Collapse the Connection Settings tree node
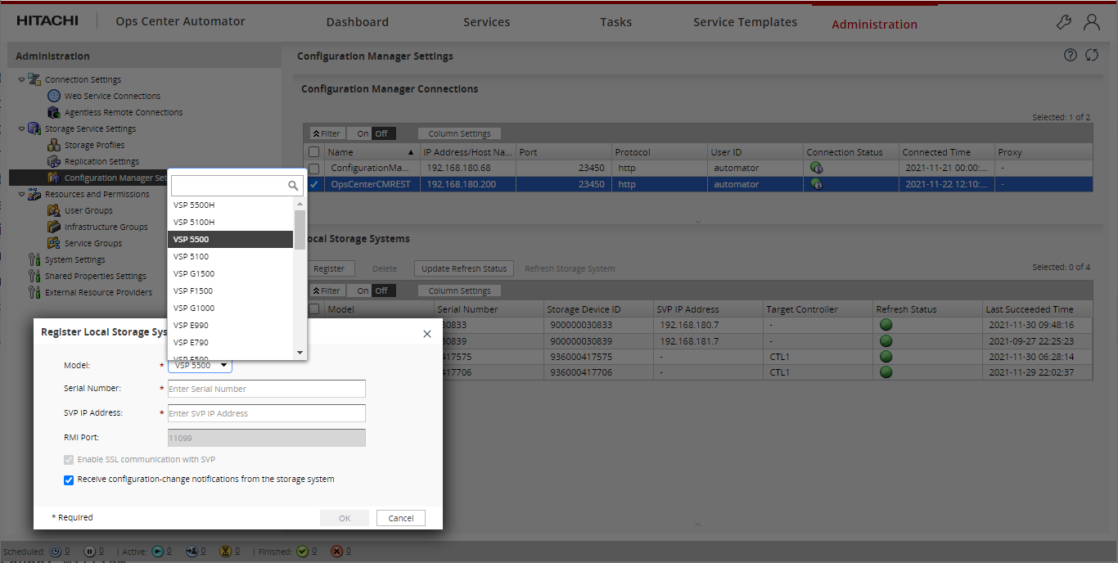This screenshot has width=1118, height=563. pyautogui.click(x=22, y=79)
